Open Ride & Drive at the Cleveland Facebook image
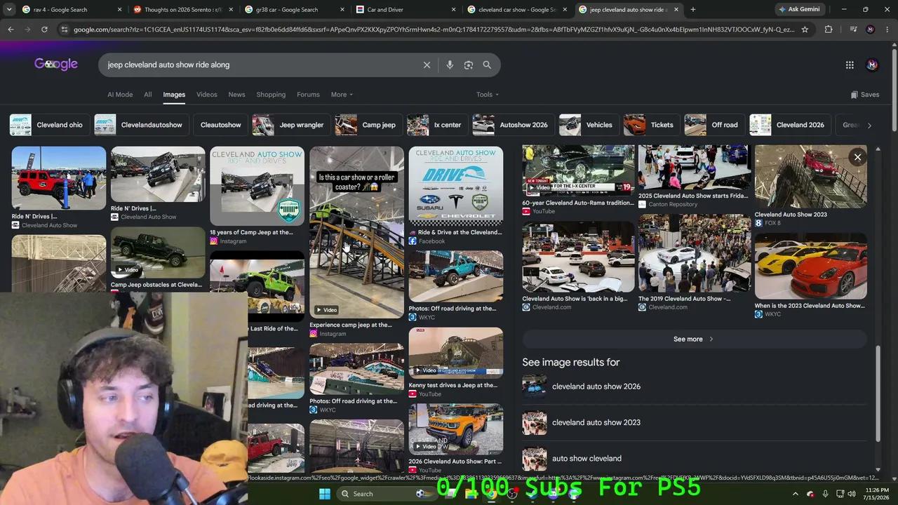This screenshot has width=898, height=505. pos(456,186)
